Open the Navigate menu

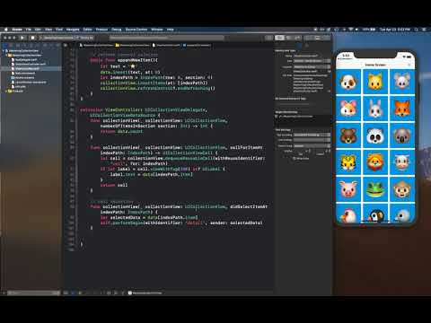[73, 30]
